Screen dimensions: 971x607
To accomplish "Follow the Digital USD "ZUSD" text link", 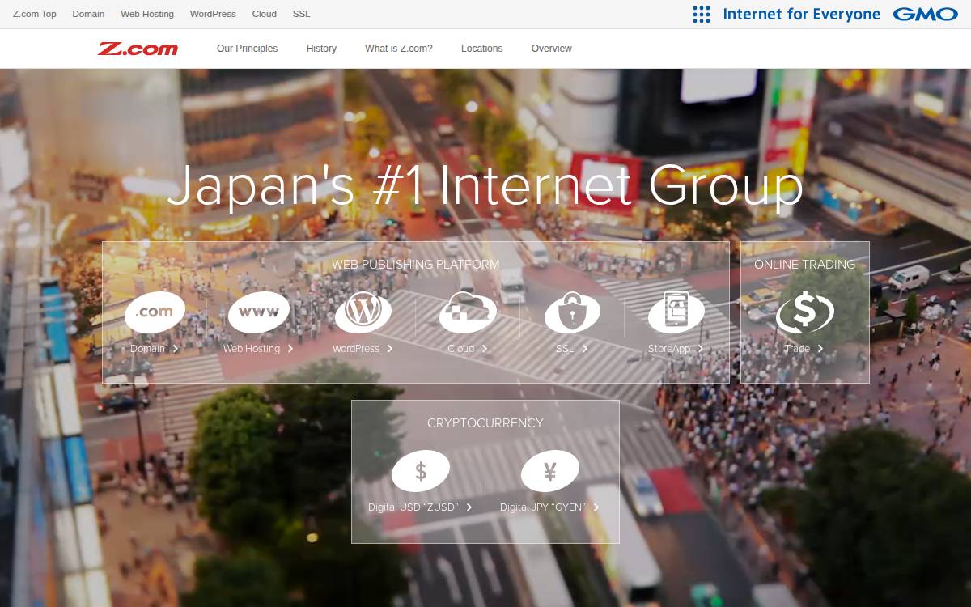I will coord(413,507).
